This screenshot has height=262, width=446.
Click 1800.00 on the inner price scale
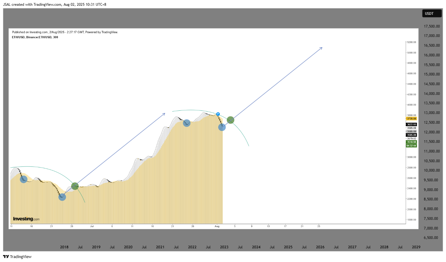[x=412, y=220]
